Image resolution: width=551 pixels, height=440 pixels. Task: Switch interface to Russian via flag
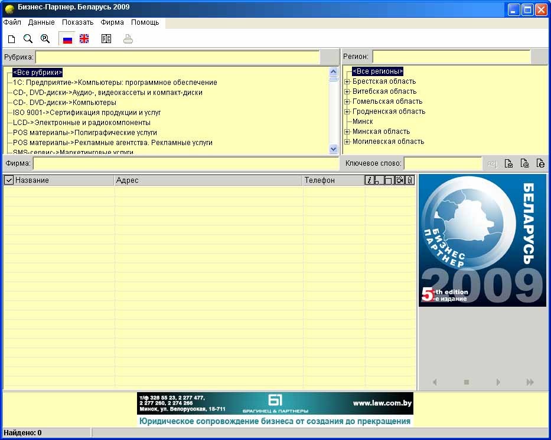[67, 39]
